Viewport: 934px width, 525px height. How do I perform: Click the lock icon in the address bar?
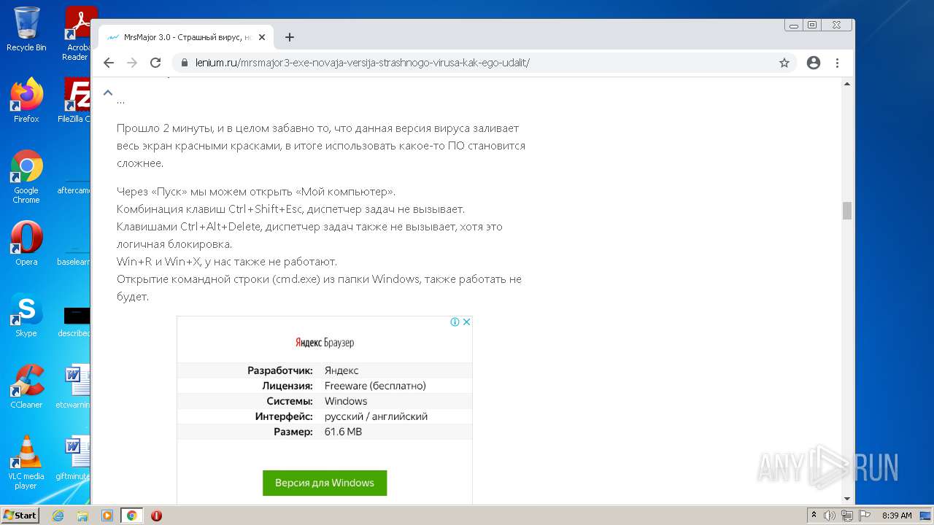coord(184,63)
